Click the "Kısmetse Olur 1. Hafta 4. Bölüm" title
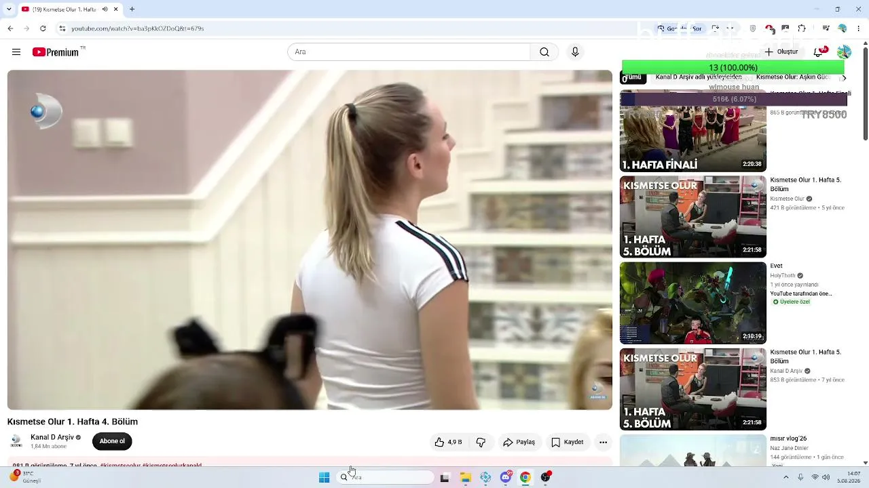 tap(73, 422)
